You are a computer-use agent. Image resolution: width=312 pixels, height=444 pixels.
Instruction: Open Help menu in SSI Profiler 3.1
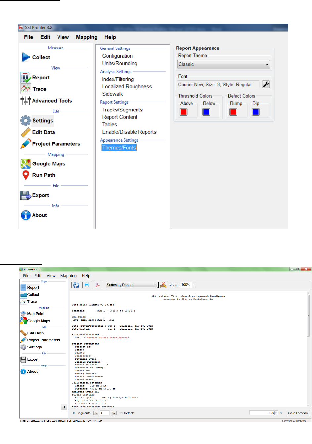[86, 276]
